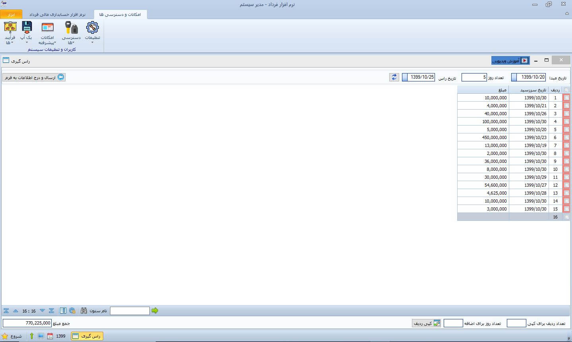Click the gear grid-settings icon in bottom toolbar

(x=72, y=311)
